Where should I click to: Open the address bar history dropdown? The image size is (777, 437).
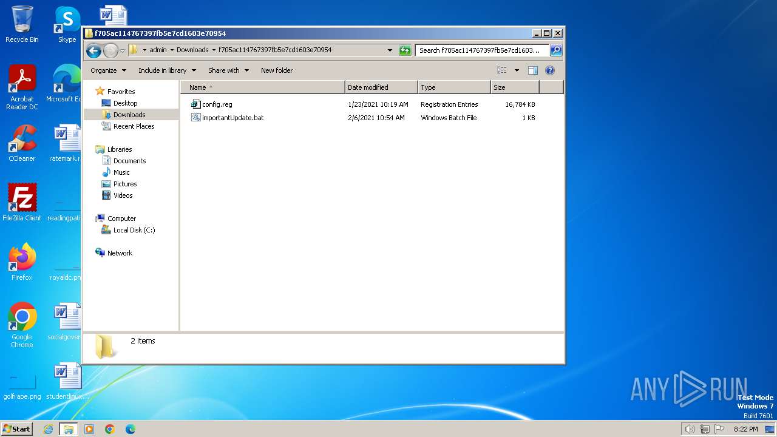click(390, 50)
